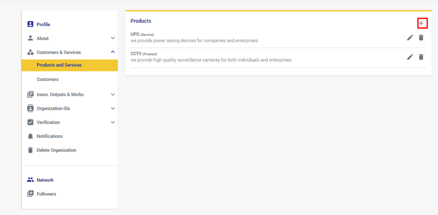Click the CCTV product description text
Viewport: 438px width, 215px height.
click(x=211, y=60)
